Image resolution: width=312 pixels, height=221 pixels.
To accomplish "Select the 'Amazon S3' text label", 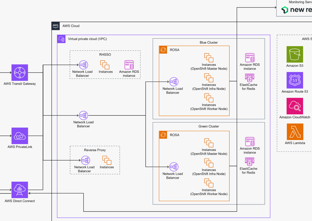I will tap(295, 66).
